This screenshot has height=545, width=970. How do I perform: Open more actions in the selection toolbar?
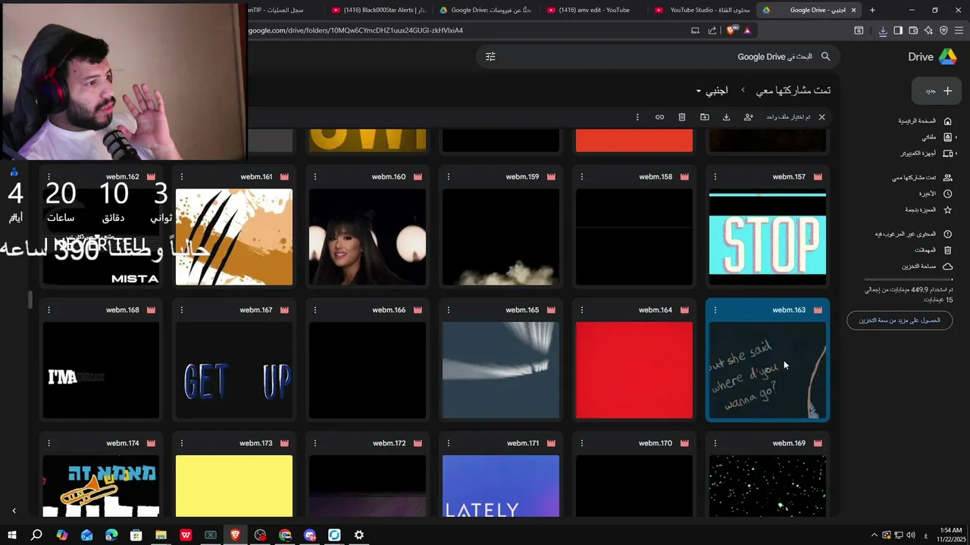[x=637, y=117]
